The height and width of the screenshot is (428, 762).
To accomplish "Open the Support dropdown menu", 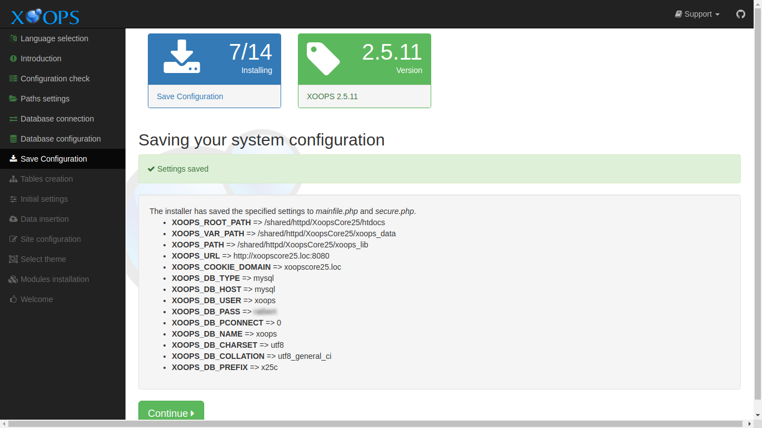I will pos(697,14).
